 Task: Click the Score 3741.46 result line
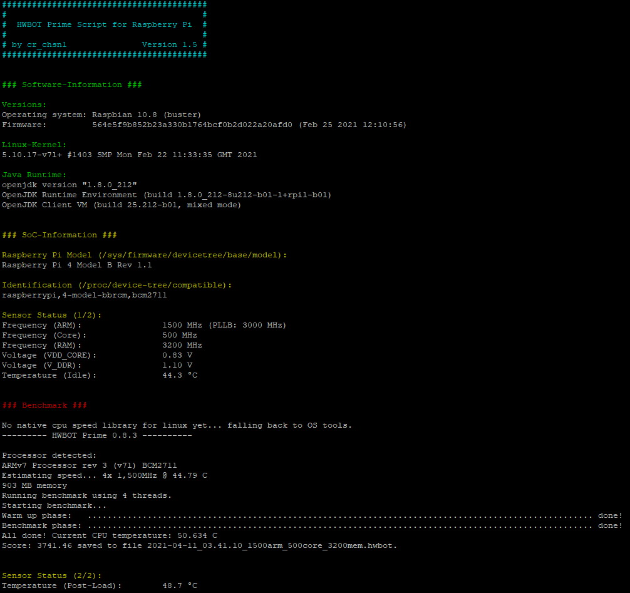[199, 545]
